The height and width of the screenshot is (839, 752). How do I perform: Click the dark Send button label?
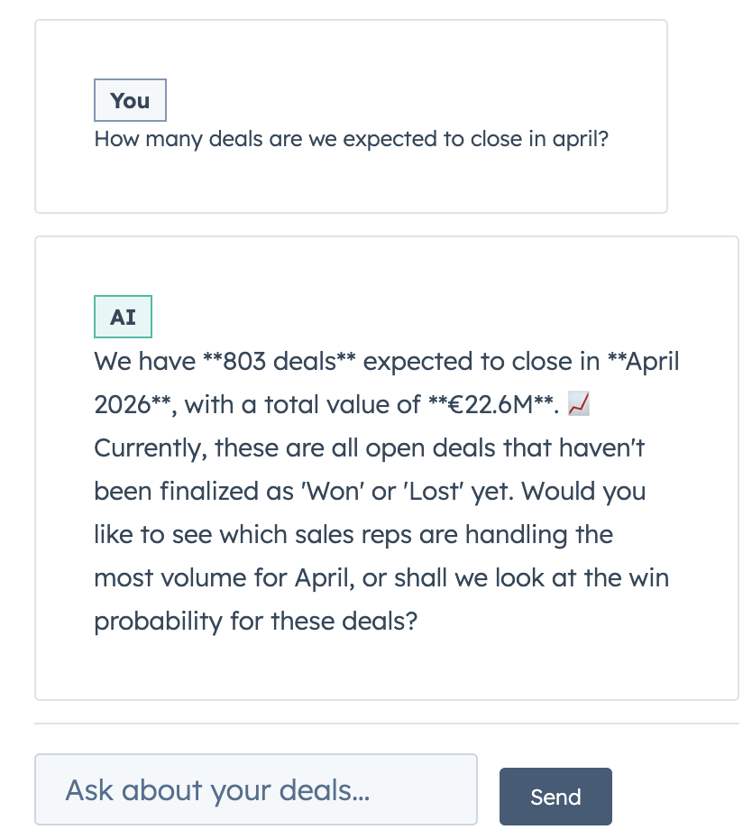[x=555, y=797]
